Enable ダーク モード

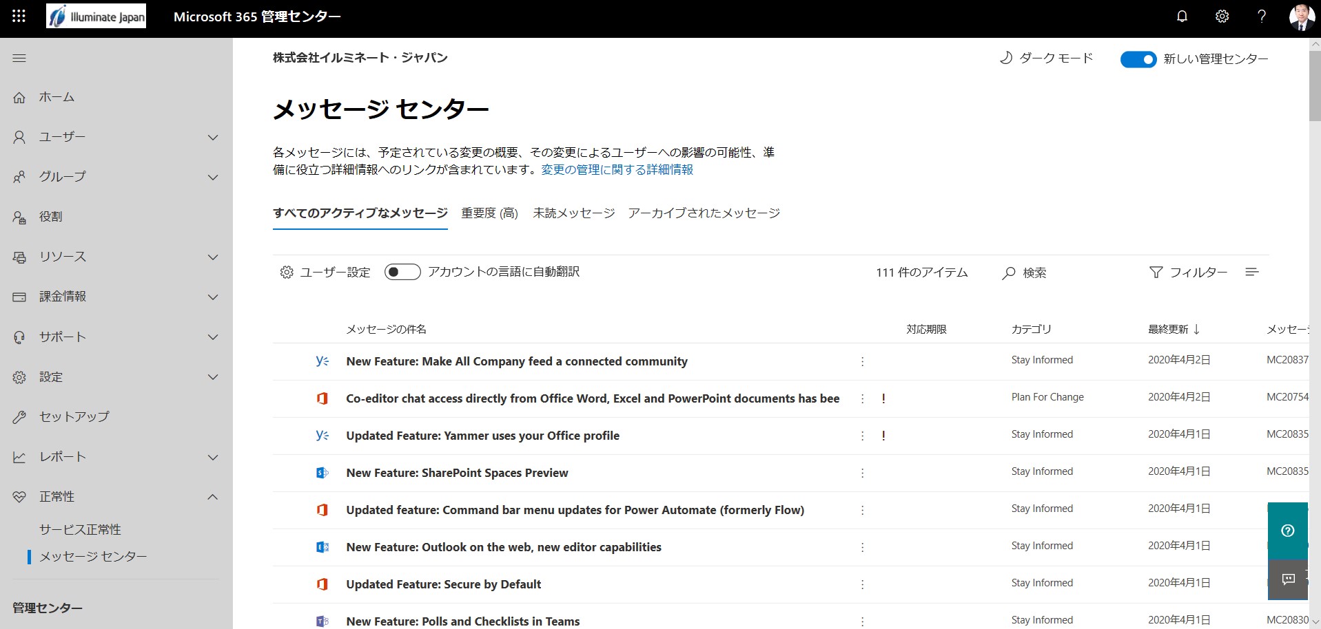[x=1046, y=58]
